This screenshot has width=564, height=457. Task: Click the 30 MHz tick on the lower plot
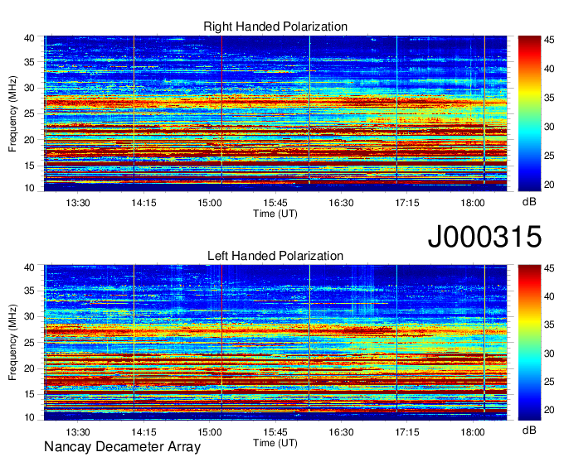point(29,316)
